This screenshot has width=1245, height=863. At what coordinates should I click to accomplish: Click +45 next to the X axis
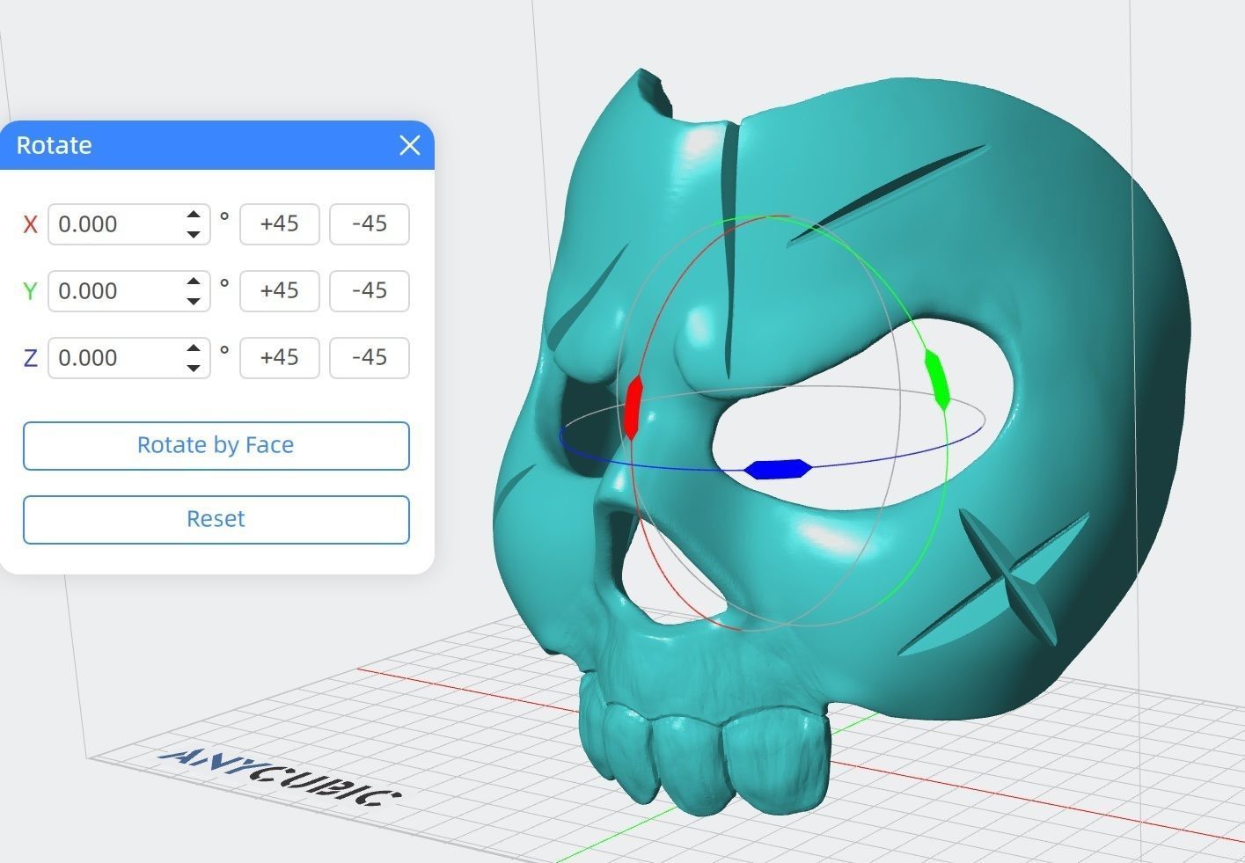[x=279, y=223]
